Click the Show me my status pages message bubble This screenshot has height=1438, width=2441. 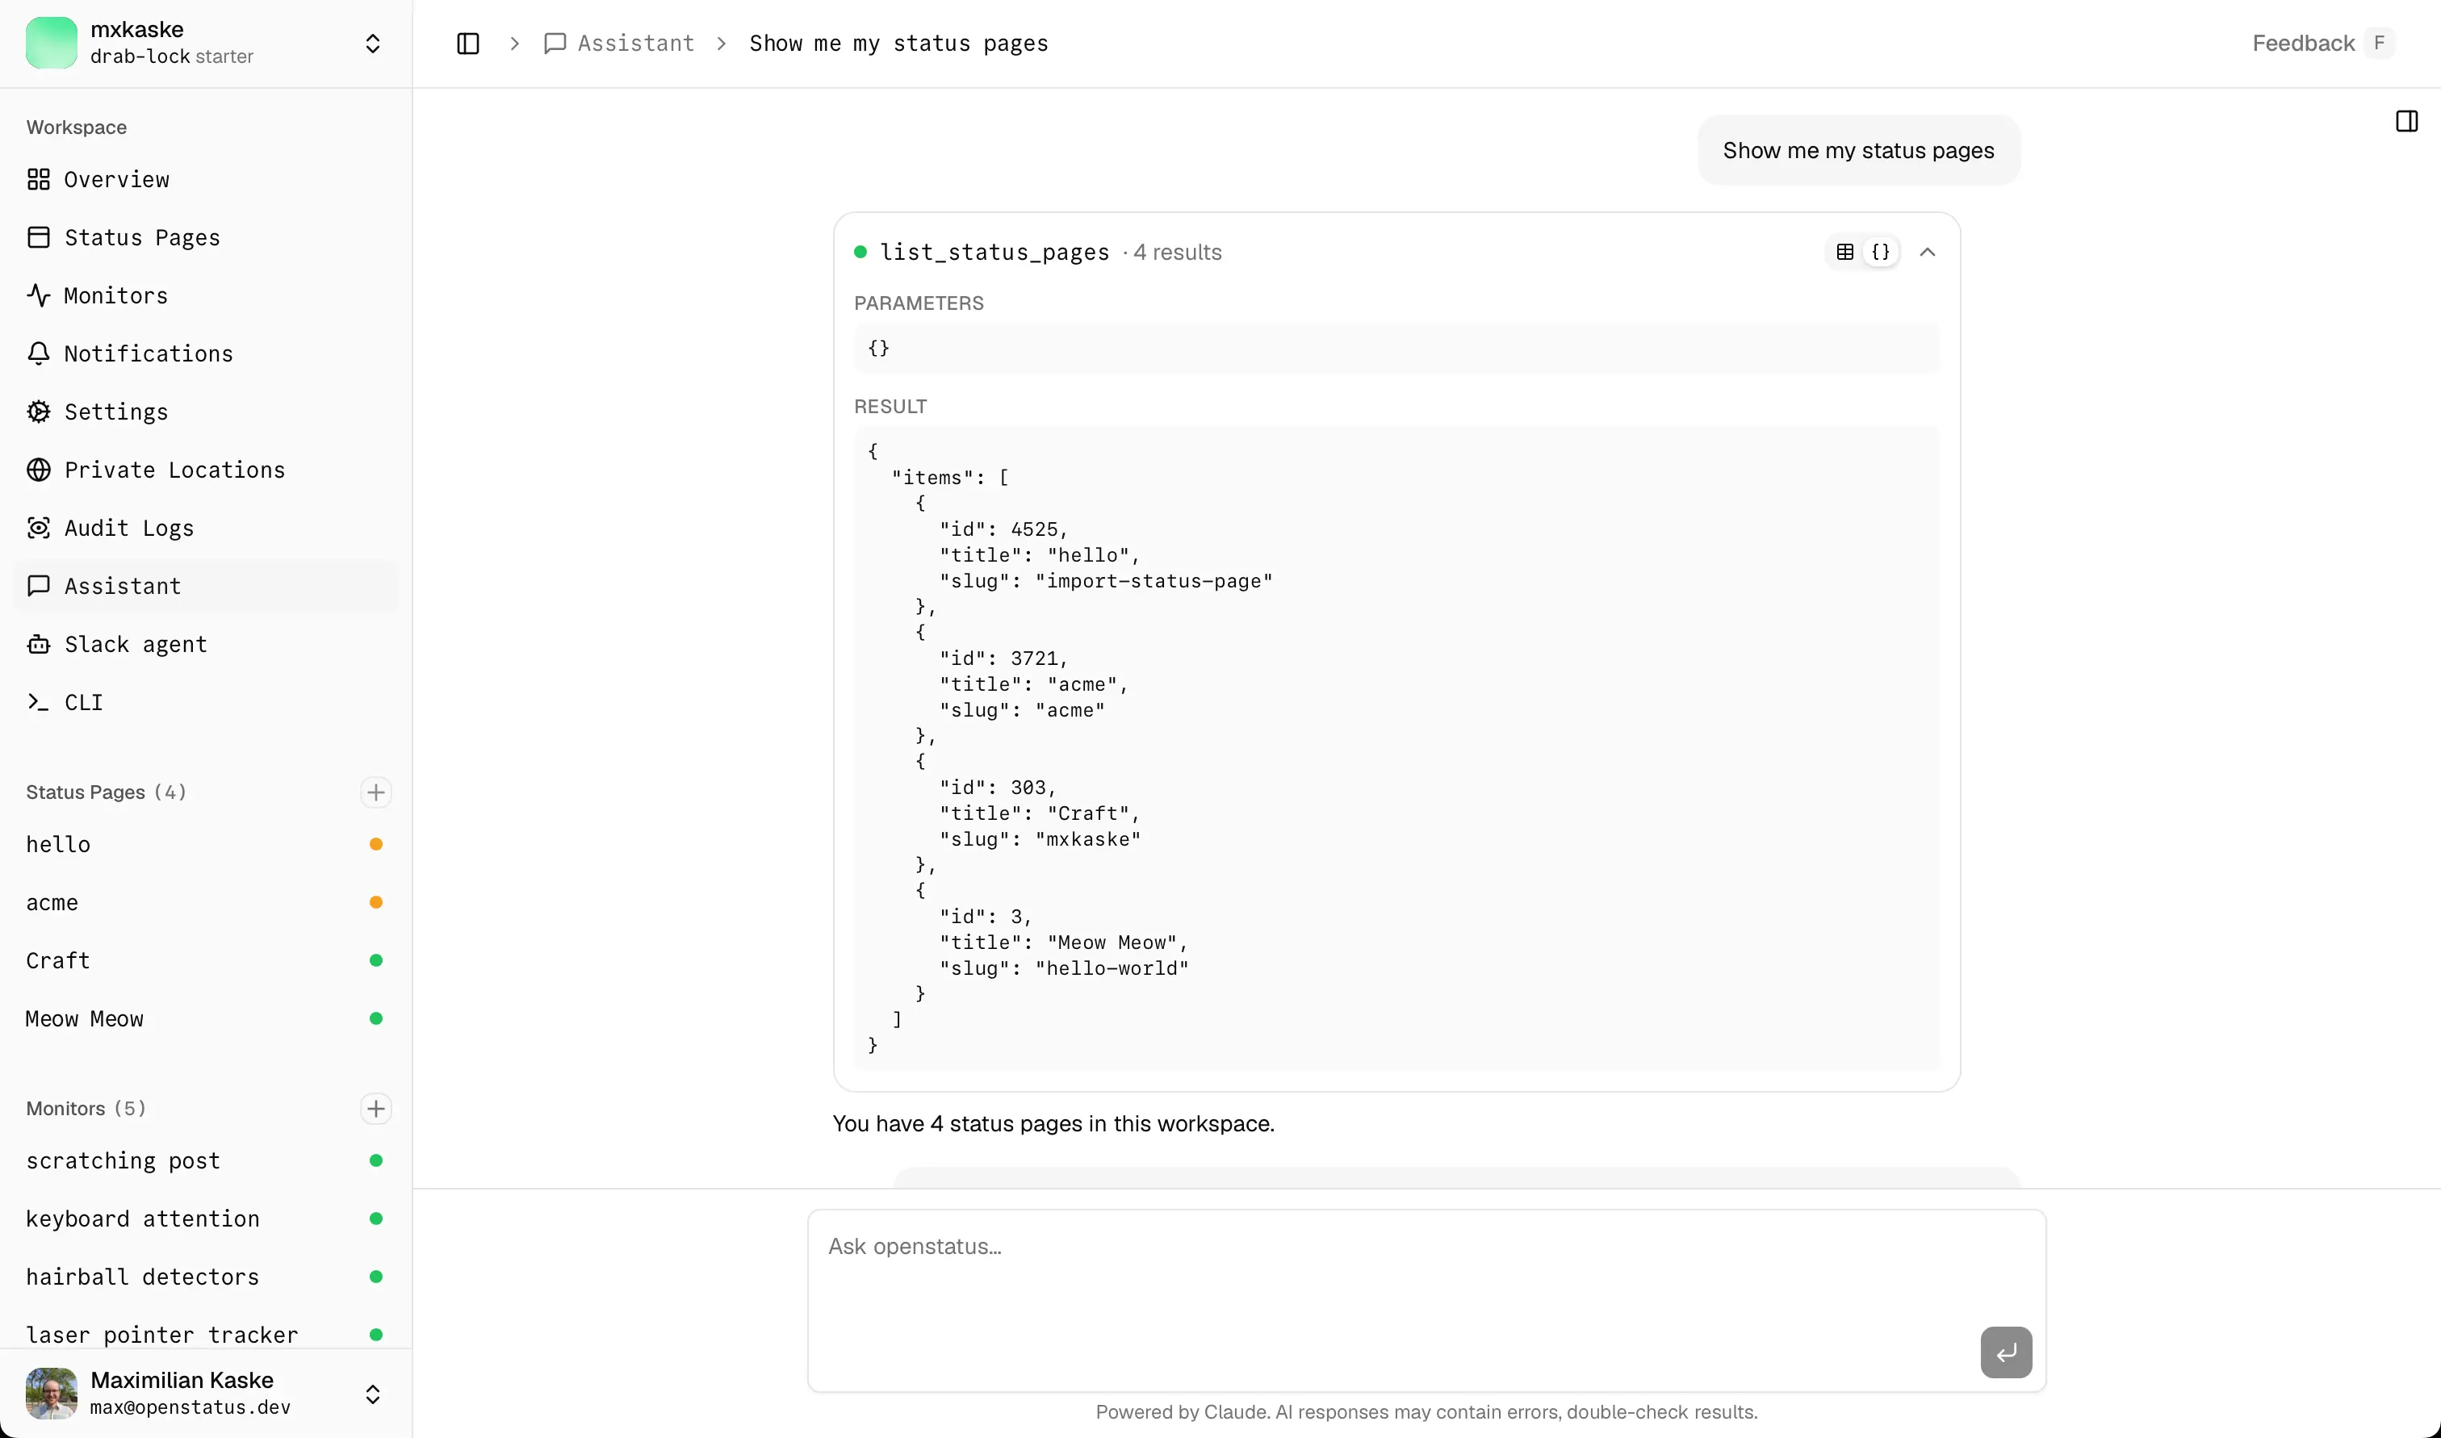[1859, 150]
